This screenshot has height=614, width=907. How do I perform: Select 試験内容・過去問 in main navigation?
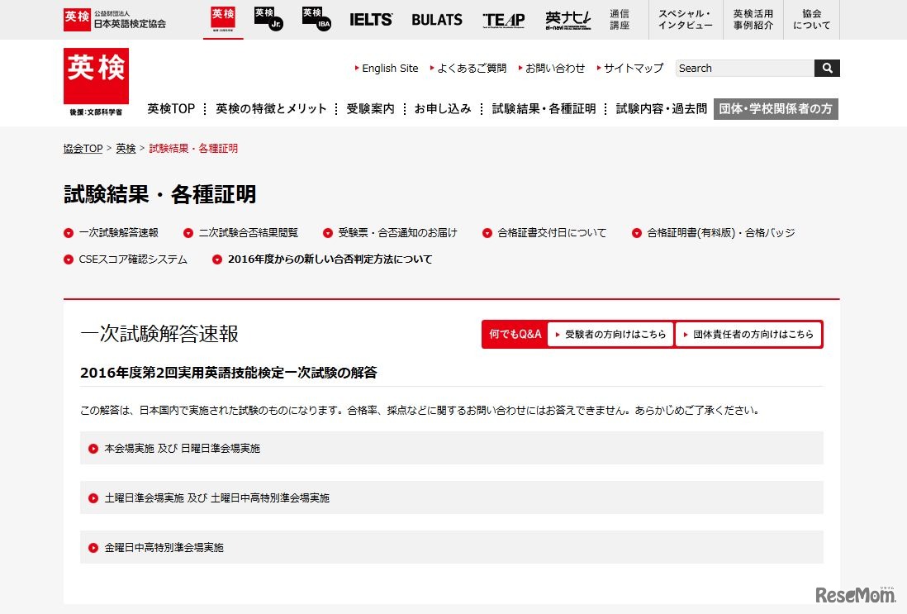661,109
